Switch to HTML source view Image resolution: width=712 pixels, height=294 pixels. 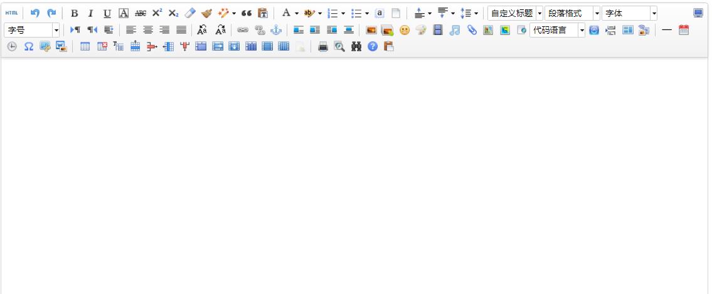click(x=11, y=13)
